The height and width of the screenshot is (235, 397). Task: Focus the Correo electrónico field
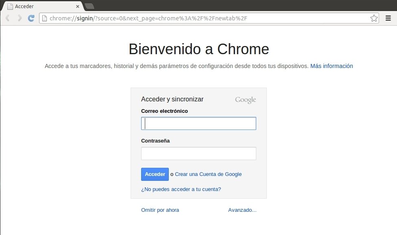click(198, 123)
